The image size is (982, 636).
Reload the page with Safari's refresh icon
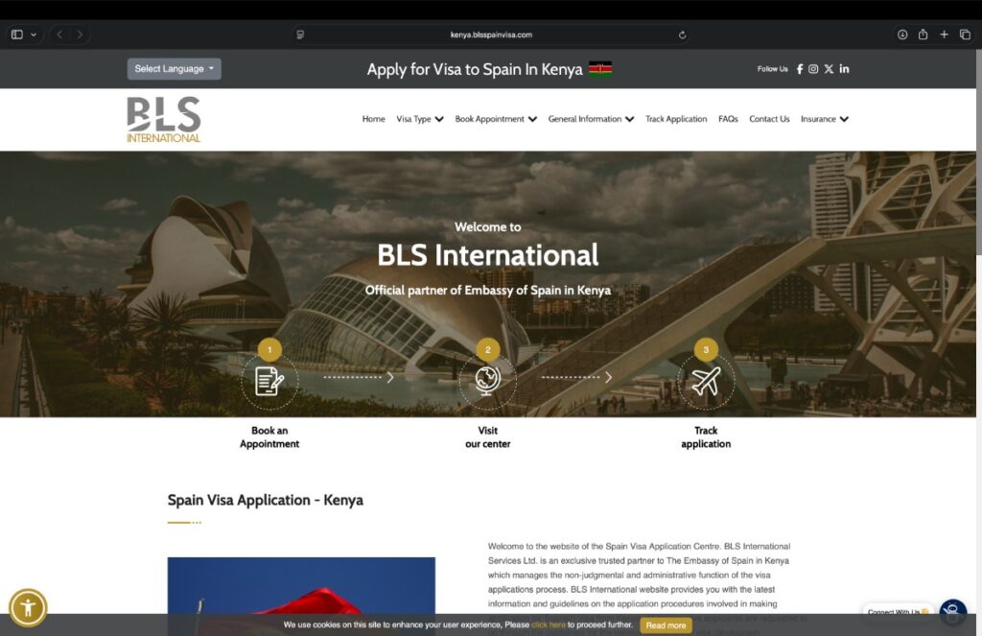(x=682, y=35)
